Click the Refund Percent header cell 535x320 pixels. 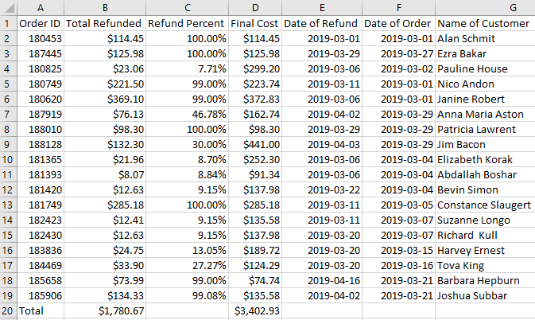coord(187,23)
